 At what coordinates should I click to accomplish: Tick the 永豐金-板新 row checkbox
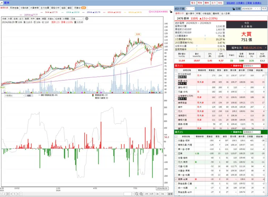(176, 141)
